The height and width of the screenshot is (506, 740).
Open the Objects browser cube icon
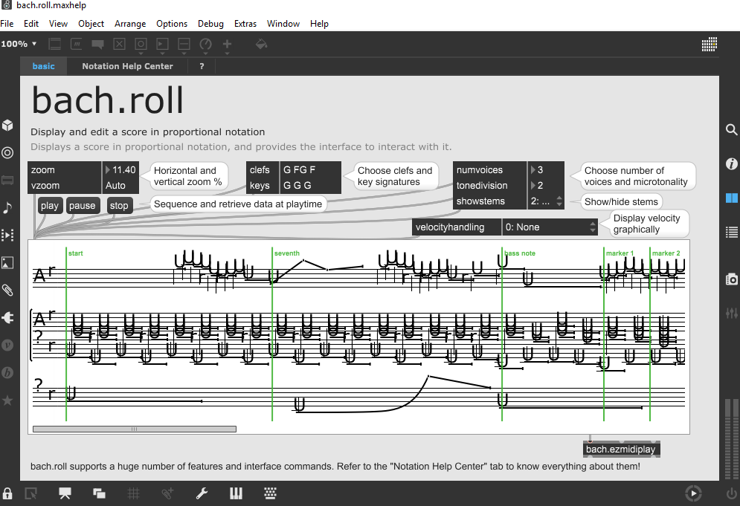pyautogui.click(x=7, y=125)
